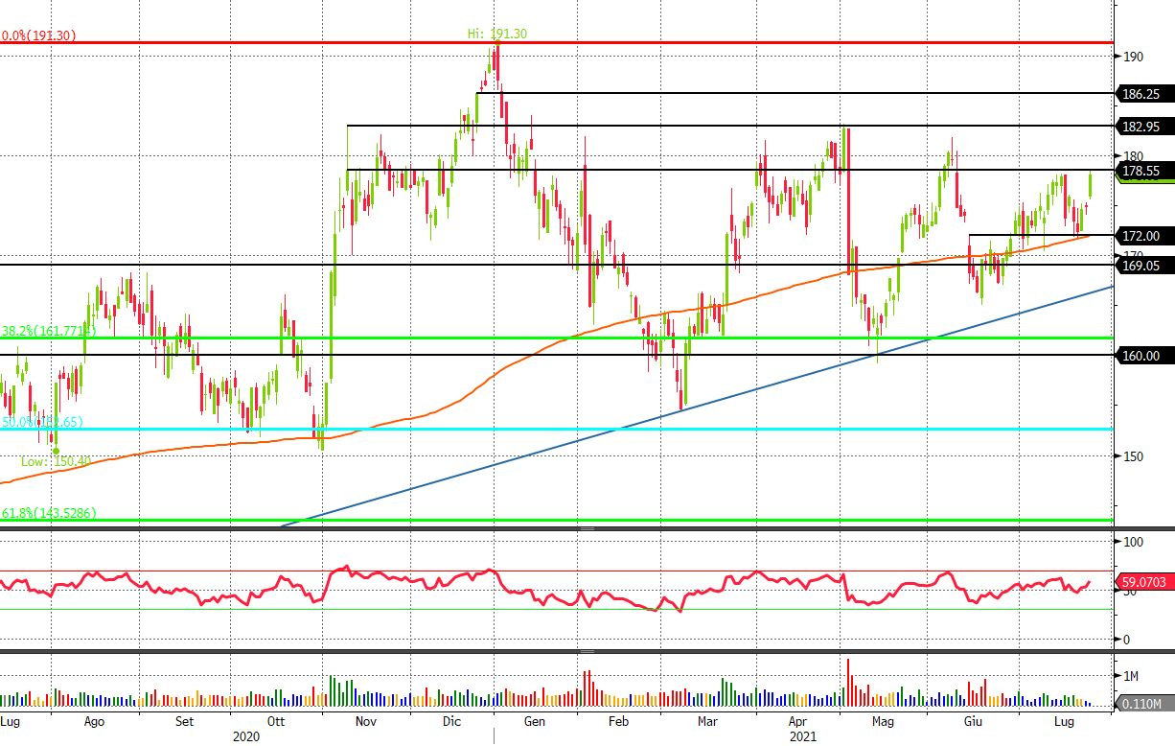The width and height of the screenshot is (1175, 746).
Task: Click the 190 price axis label
Action: 1132,57
